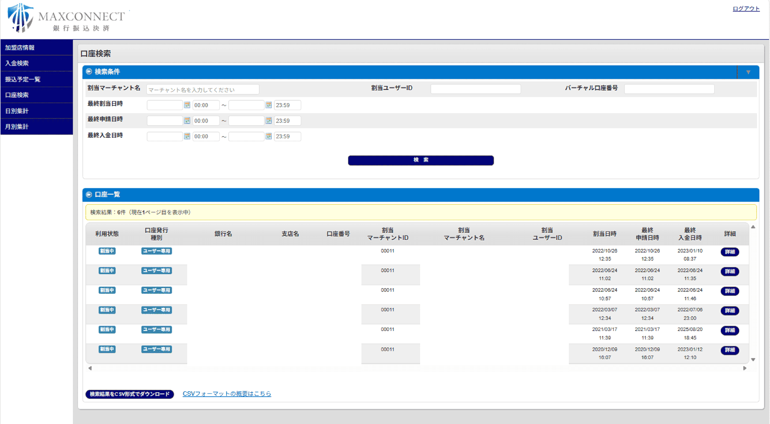Open calendar for 最終入金日時 start date
Viewport: 770px width, 424px height.
tap(187, 136)
